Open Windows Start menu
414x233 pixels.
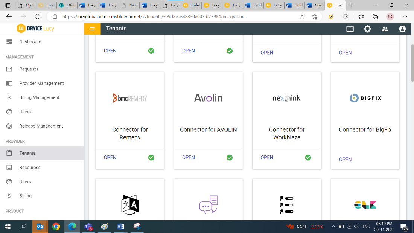8,226
